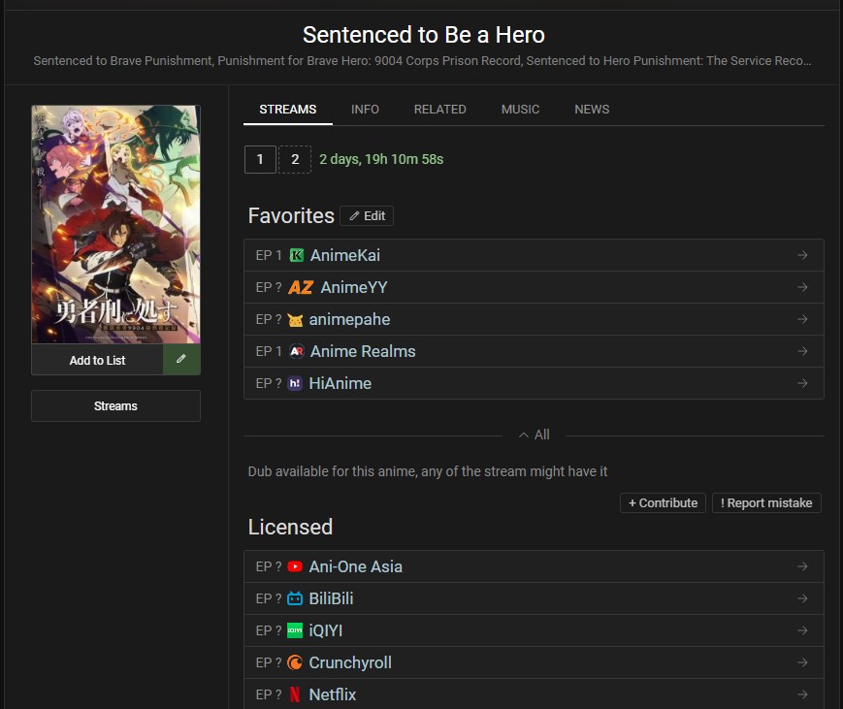Click the anime cover poster thumbnail
The height and width of the screenshot is (709, 843).
(115, 224)
